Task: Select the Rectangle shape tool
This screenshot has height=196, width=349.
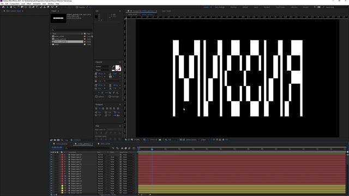Action: tap(30, 7)
